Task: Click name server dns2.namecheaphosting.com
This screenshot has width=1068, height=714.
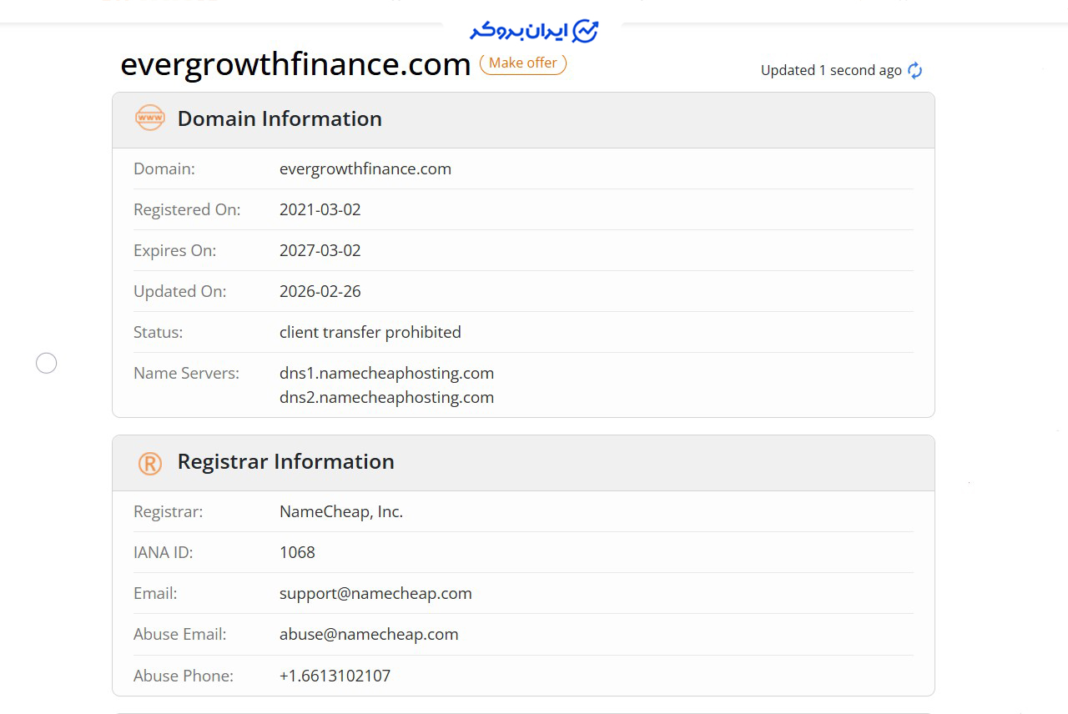Action: [x=387, y=397]
